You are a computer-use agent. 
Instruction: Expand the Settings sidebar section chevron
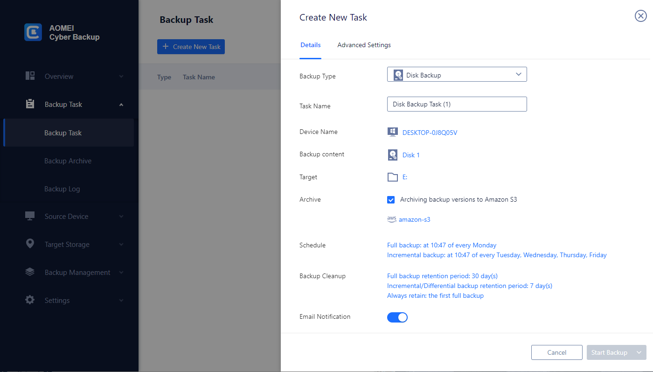click(x=121, y=301)
